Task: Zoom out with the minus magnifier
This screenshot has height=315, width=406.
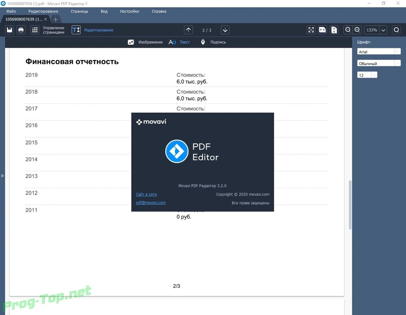Action: (348, 30)
